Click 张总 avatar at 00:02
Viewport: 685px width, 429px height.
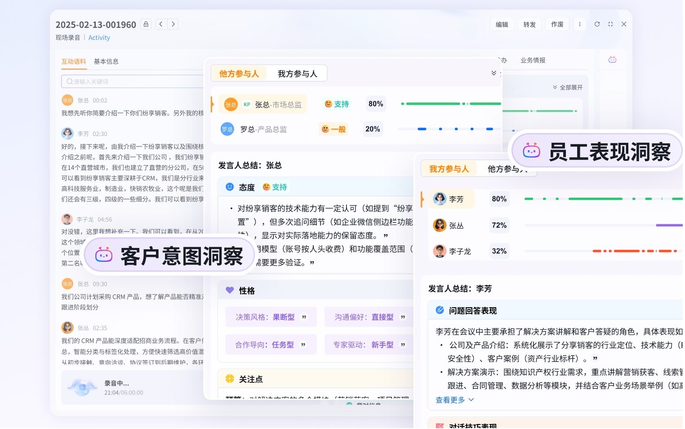(67, 100)
